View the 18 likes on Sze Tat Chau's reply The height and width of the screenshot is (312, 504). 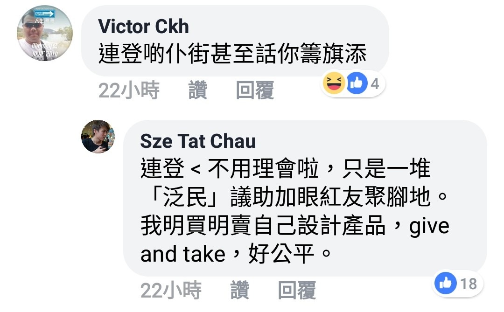tap(469, 284)
